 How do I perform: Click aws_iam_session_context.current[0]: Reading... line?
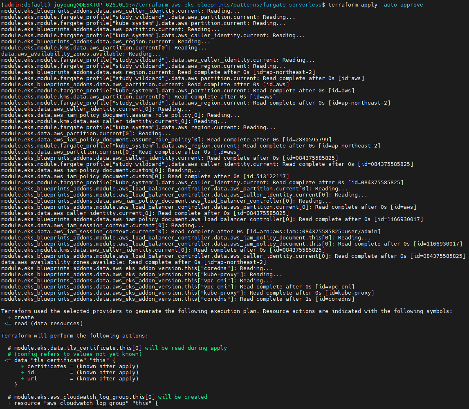(x=103, y=226)
